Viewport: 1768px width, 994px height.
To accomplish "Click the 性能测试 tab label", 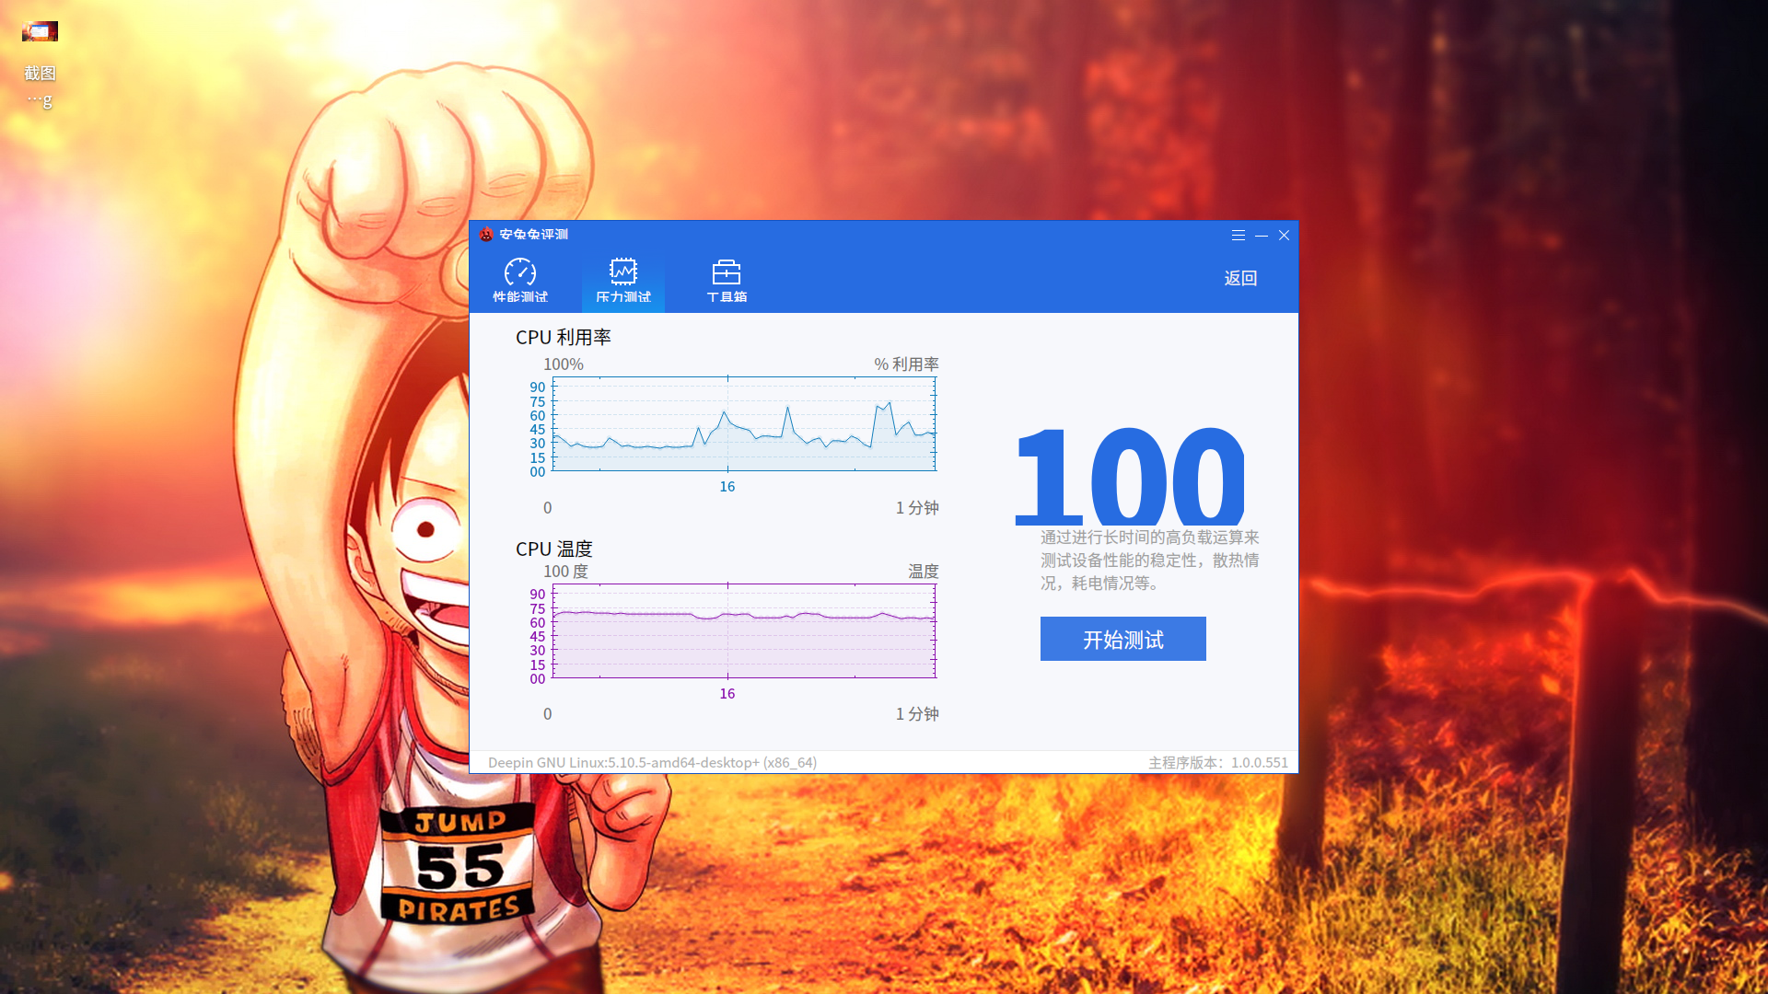I will point(520,296).
